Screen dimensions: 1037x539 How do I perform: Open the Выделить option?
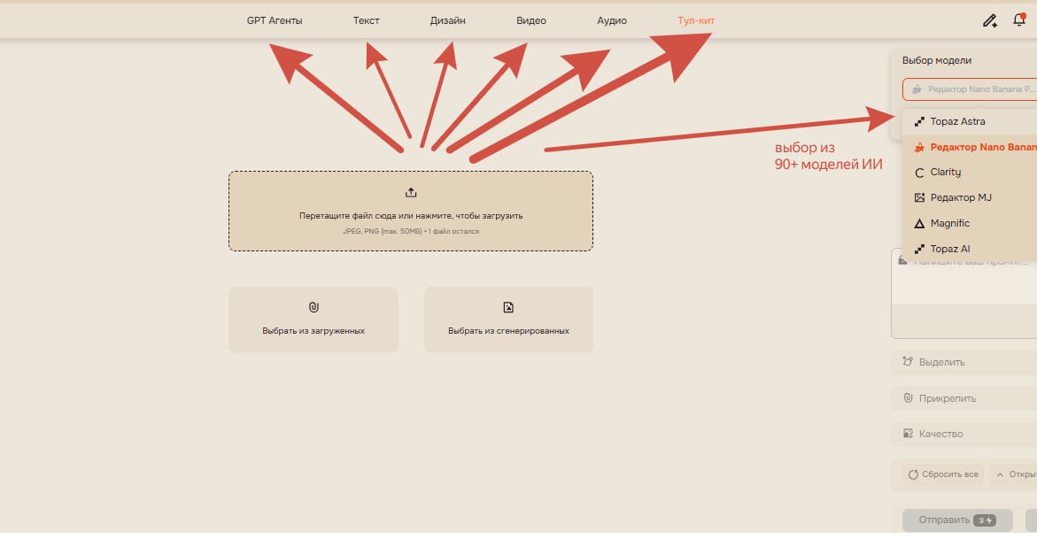click(965, 362)
